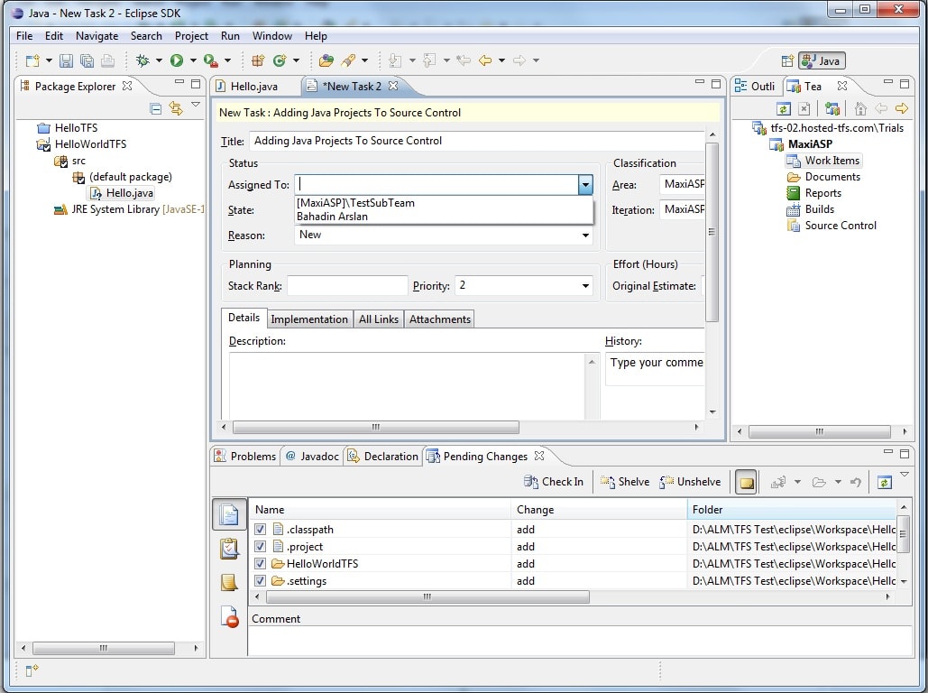Click the Save toolbar icon

[x=67, y=60]
